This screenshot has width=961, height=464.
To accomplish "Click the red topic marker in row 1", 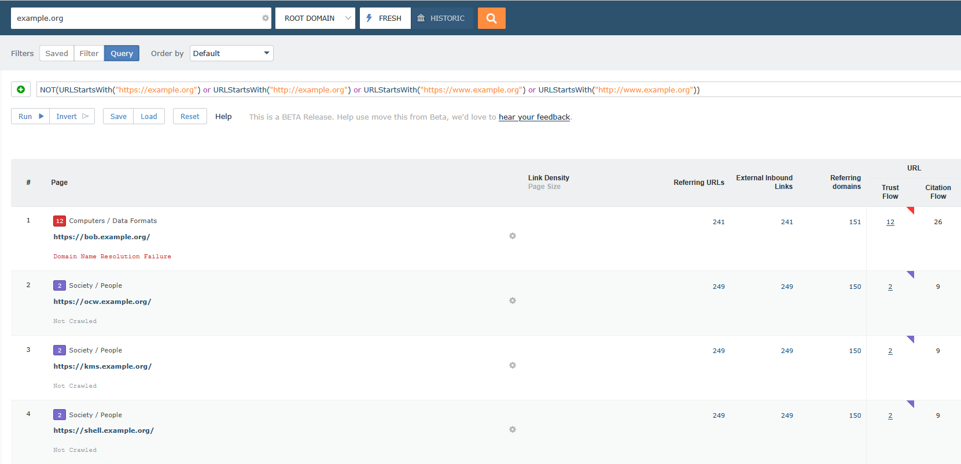I will tap(911, 210).
